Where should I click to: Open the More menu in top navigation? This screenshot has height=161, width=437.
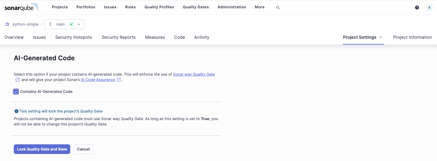pyautogui.click(x=259, y=7)
